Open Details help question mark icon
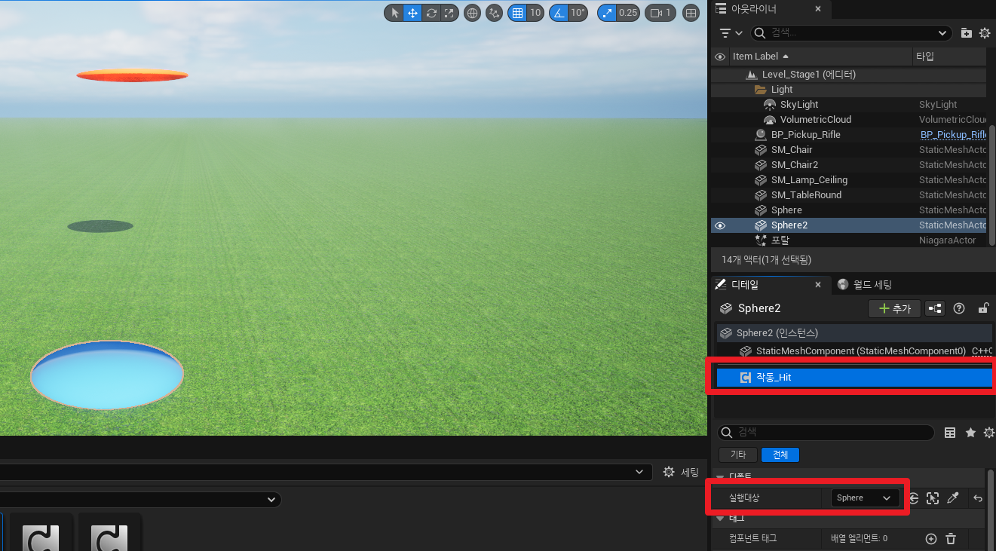Screen dimensions: 996x551 pyautogui.click(x=959, y=308)
